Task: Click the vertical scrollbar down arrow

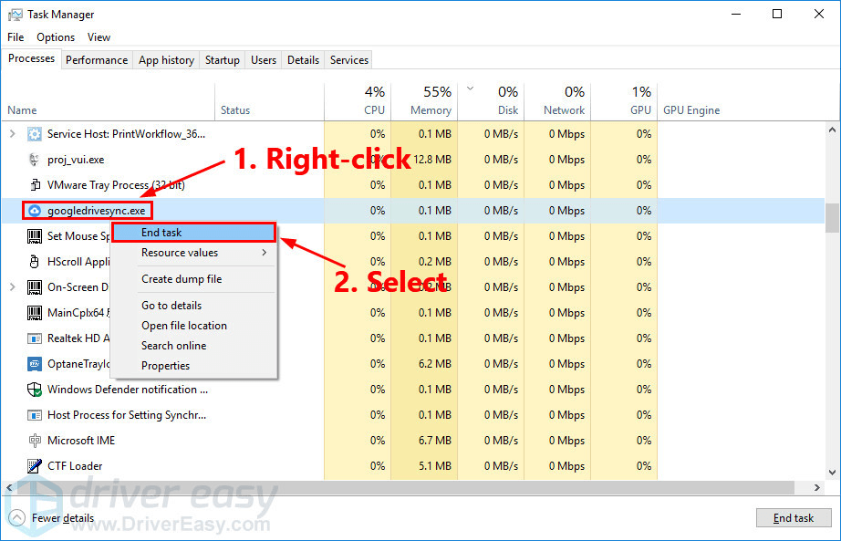Action: click(832, 472)
